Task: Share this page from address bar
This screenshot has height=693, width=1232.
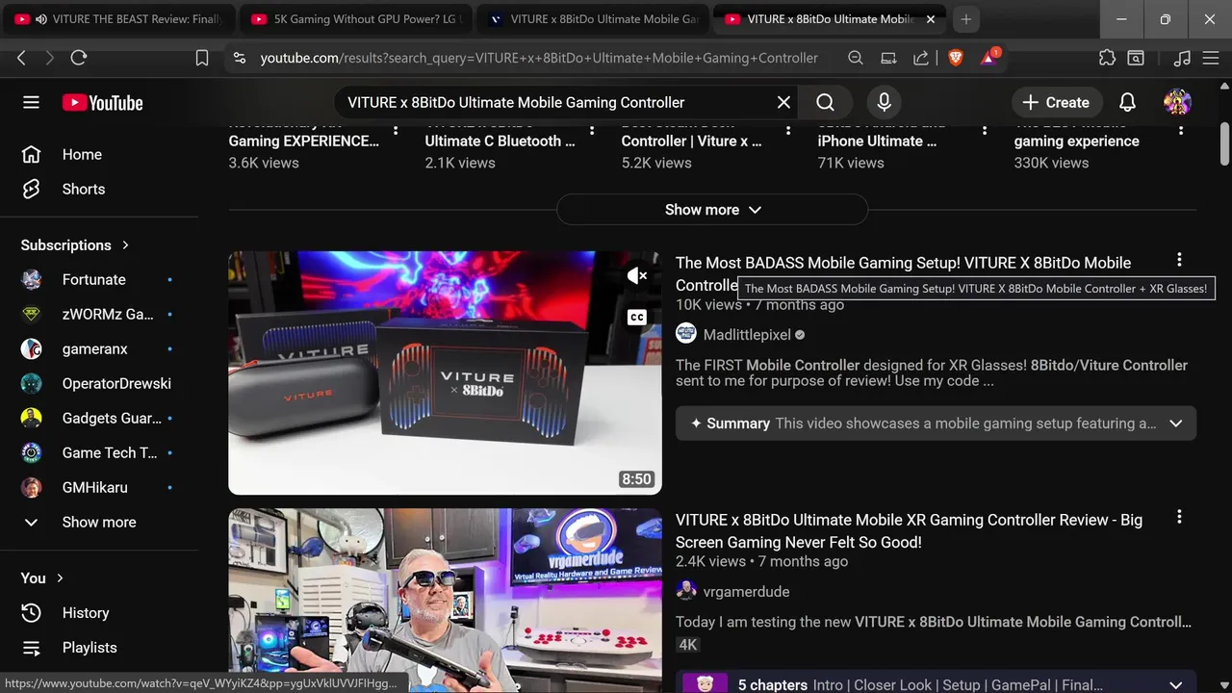Action: 921,58
